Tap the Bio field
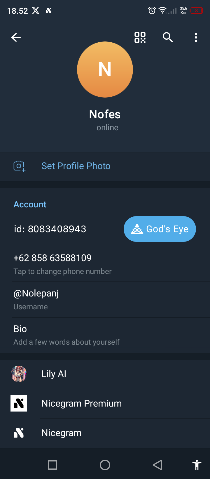 (20, 329)
